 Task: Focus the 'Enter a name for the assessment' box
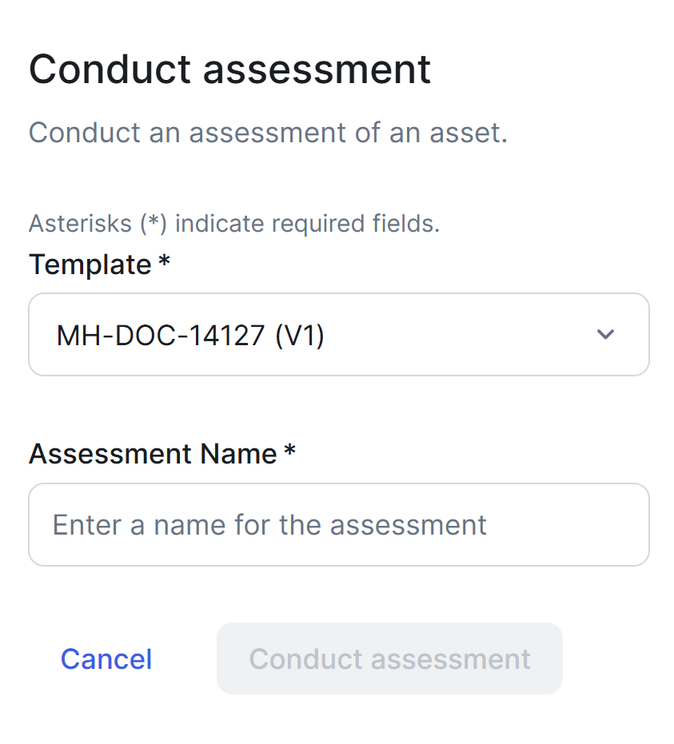pos(339,524)
